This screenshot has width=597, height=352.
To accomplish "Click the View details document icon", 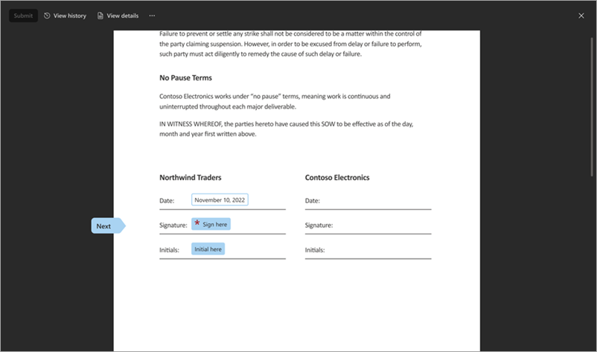I will point(100,16).
